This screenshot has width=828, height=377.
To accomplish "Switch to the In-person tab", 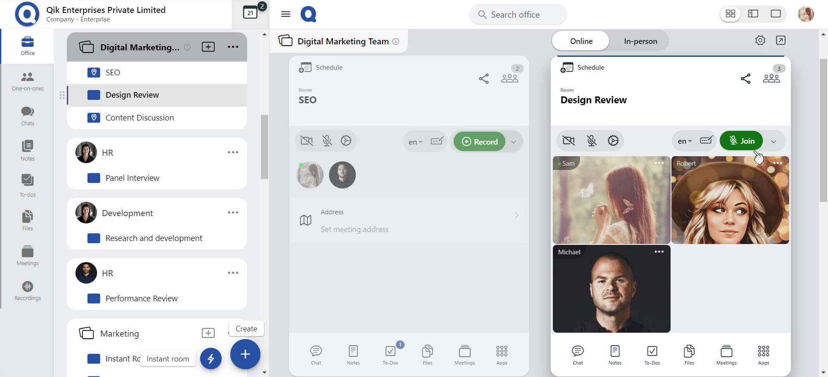I will coord(640,41).
